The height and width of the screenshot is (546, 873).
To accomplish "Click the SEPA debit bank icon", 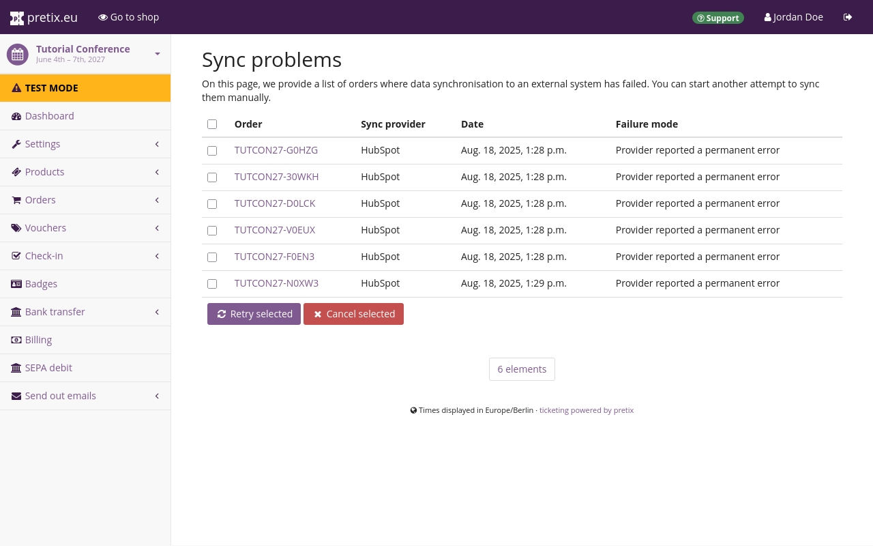I will click(x=16, y=368).
